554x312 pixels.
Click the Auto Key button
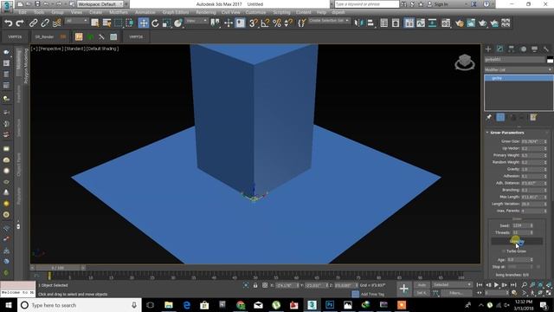point(422,285)
